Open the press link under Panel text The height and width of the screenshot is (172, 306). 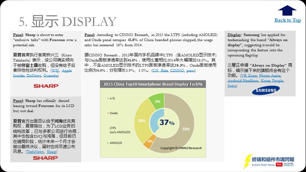(x=191, y=70)
